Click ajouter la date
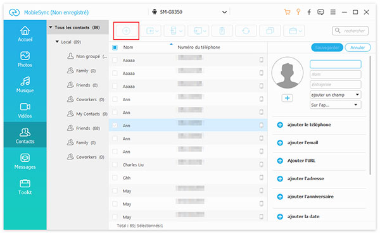The height and width of the screenshot is (234, 380). tap(303, 216)
